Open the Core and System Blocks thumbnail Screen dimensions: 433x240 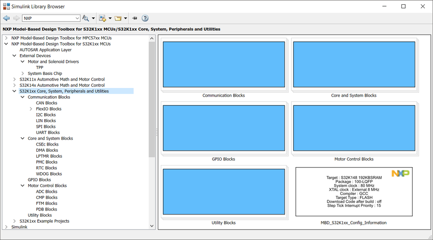(354, 65)
